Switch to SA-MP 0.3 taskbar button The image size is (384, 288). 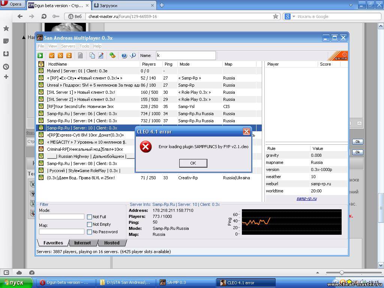186,283
